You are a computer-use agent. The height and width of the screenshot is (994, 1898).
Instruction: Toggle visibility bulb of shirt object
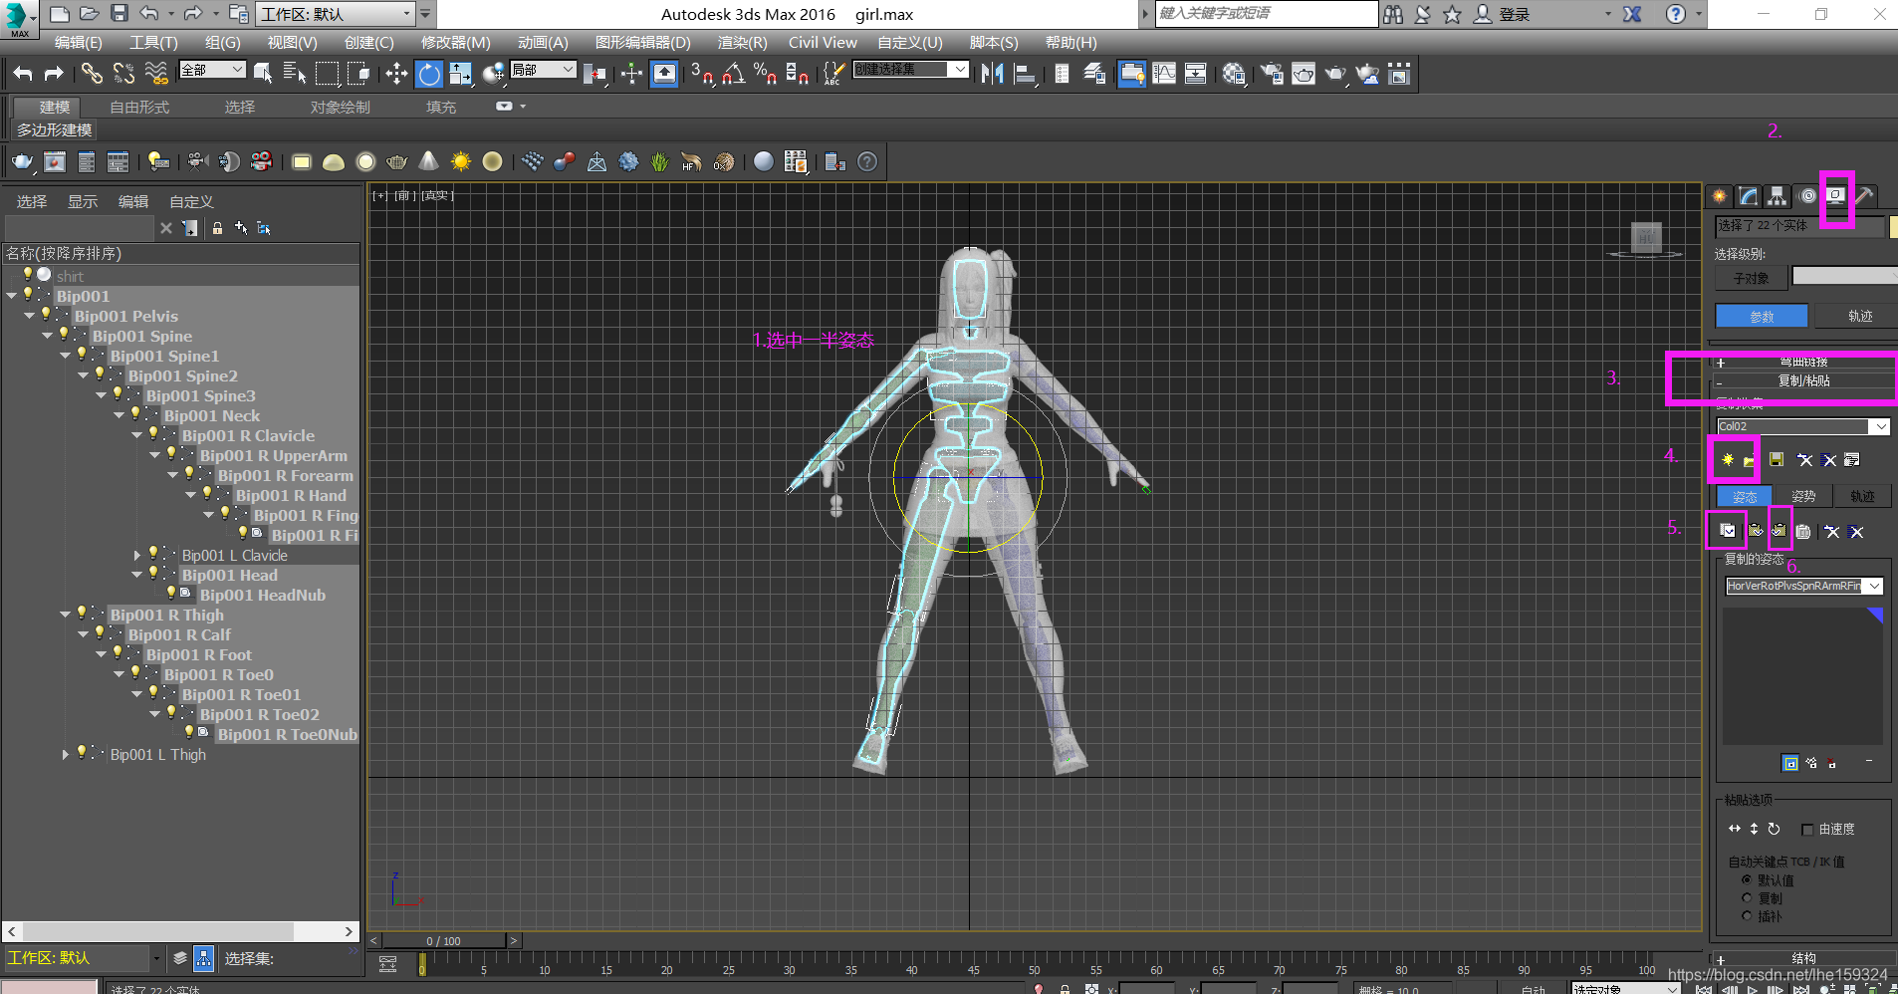[x=28, y=274]
